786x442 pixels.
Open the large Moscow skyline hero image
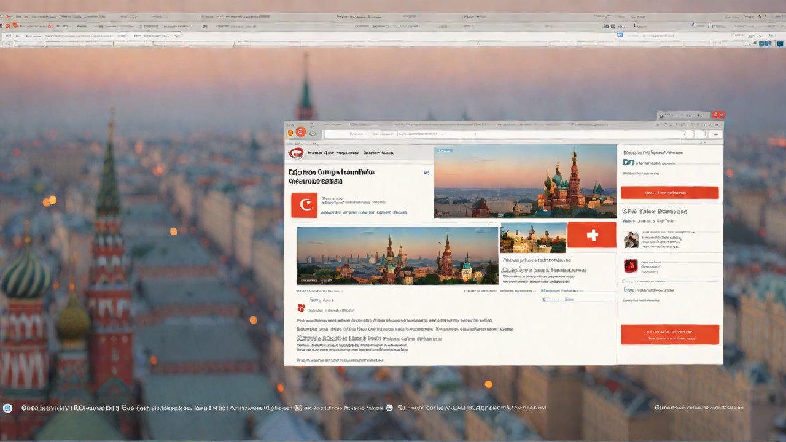tap(525, 181)
